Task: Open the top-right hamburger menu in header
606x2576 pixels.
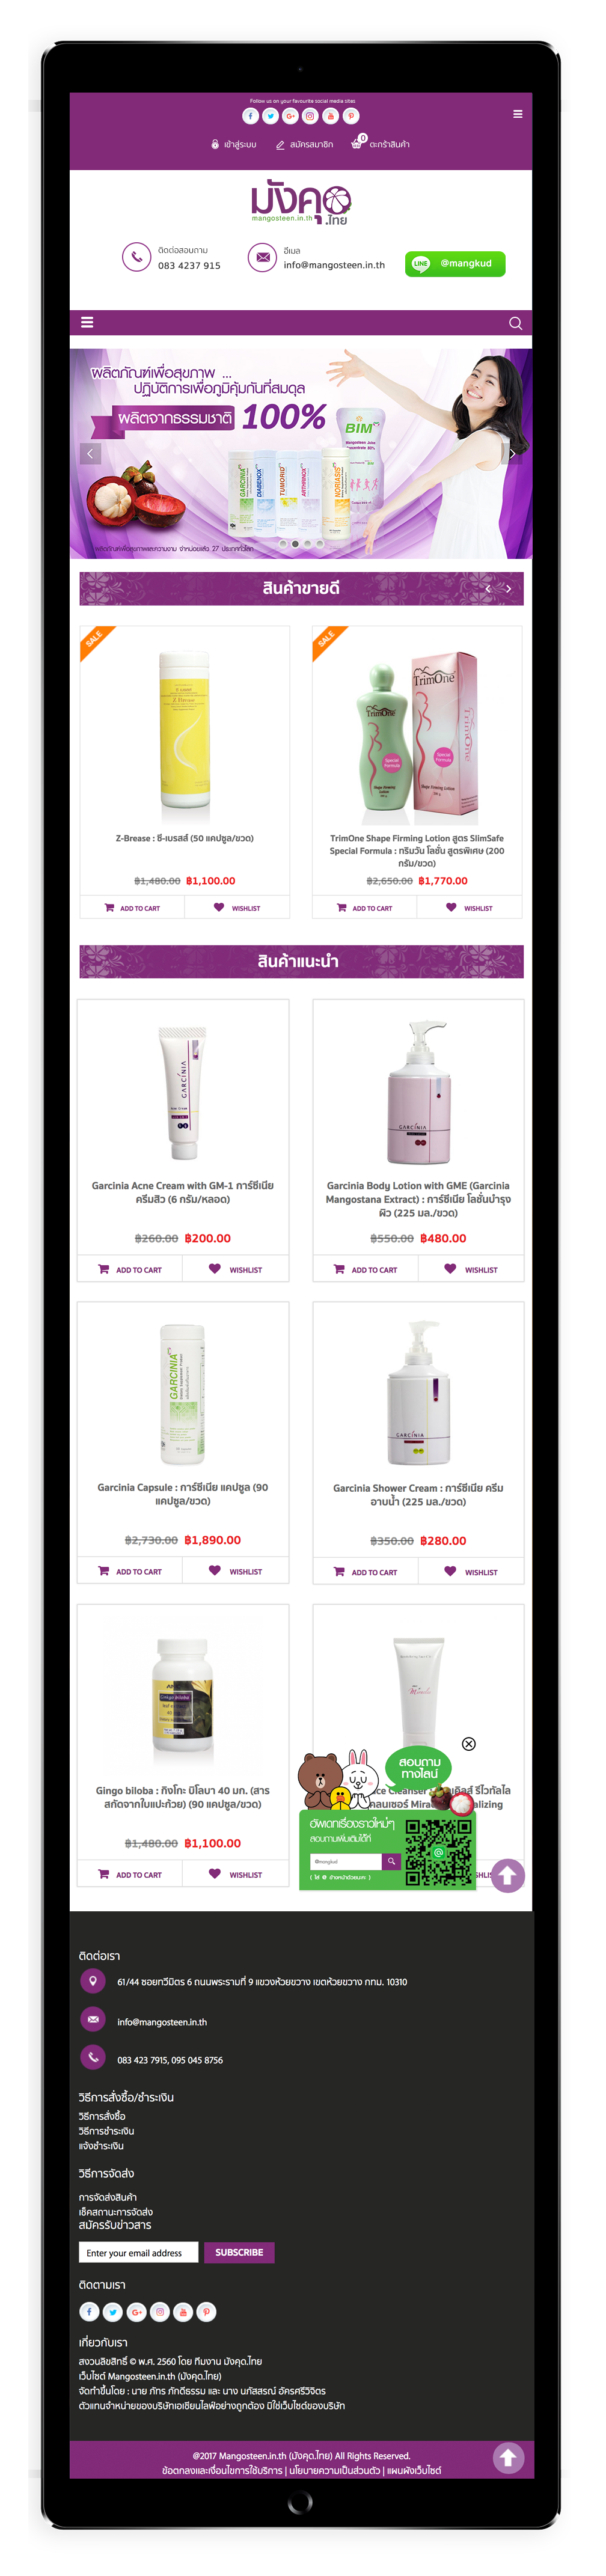Action: point(517,114)
